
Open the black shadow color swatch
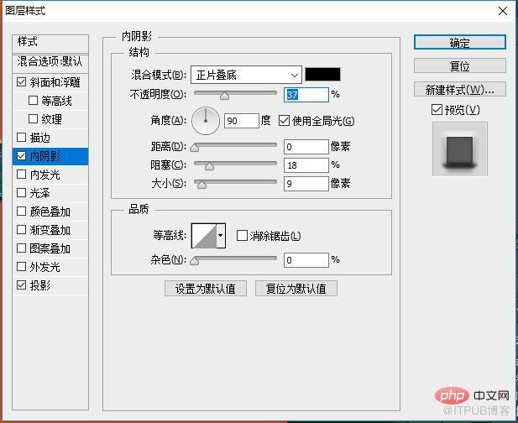(322, 75)
